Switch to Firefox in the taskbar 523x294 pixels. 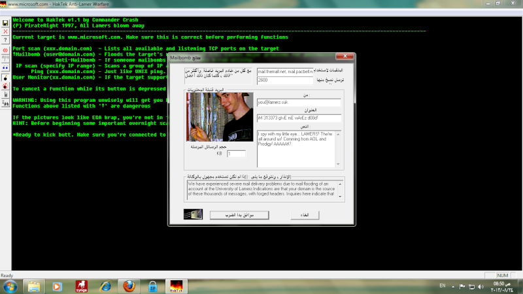(129, 287)
